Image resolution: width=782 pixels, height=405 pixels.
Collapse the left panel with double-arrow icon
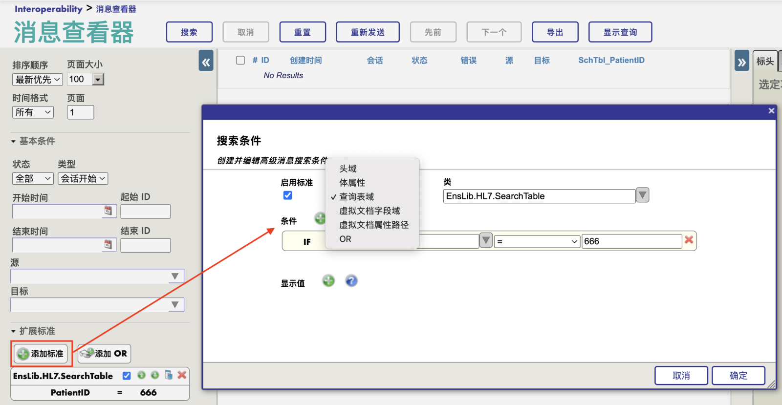point(206,62)
